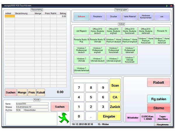Open the Mitarbeiter button

pyautogui.click(x=133, y=118)
